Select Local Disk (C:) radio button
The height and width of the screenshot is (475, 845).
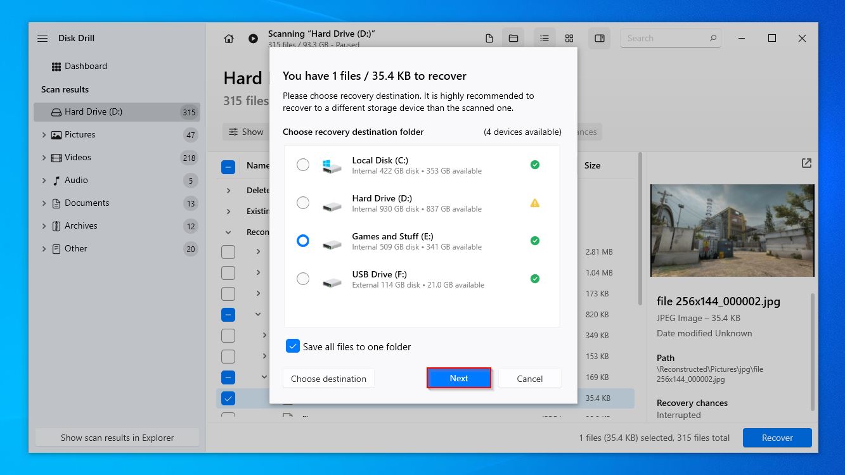coord(303,165)
